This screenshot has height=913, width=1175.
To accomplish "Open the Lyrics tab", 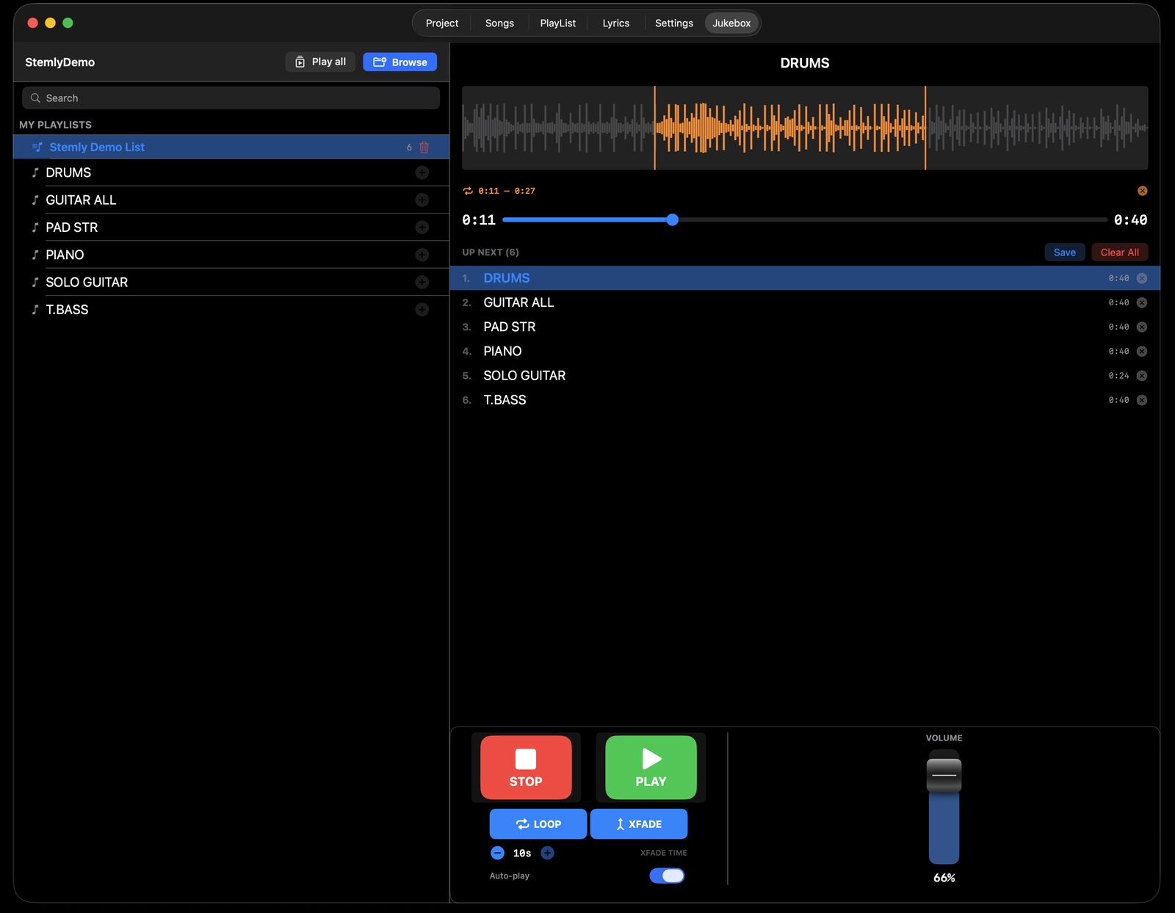I will (616, 23).
